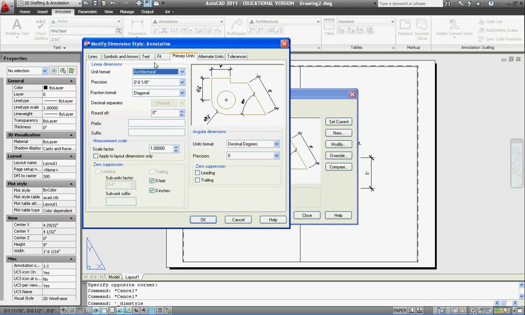
Task: Click the Revision Cloud tool
Action: point(422,29)
